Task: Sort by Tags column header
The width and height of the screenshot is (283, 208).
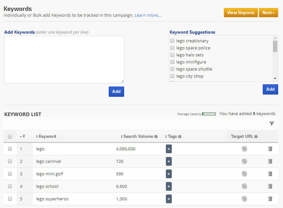Action: point(172,136)
